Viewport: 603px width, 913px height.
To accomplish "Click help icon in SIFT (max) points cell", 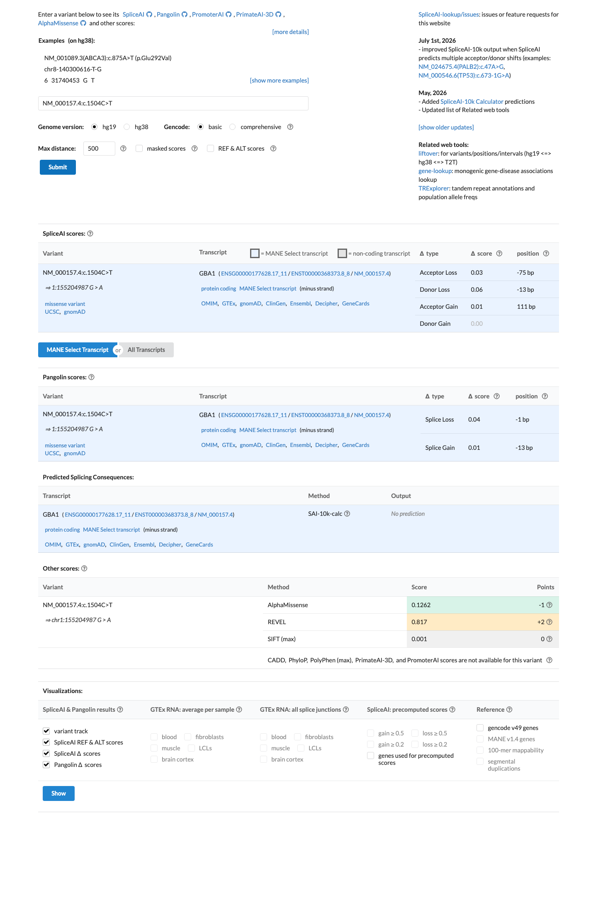I will pyautogui.click(x=550, y=639).
